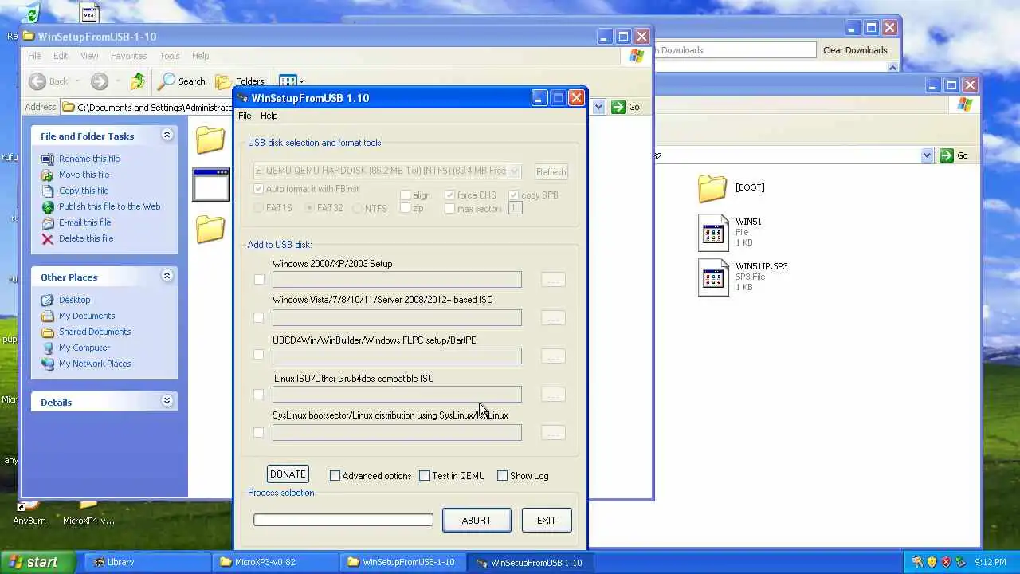
Task: Open the Favorites menu in Explorer window
Action: pyautogui.click(x=128, y=56)
